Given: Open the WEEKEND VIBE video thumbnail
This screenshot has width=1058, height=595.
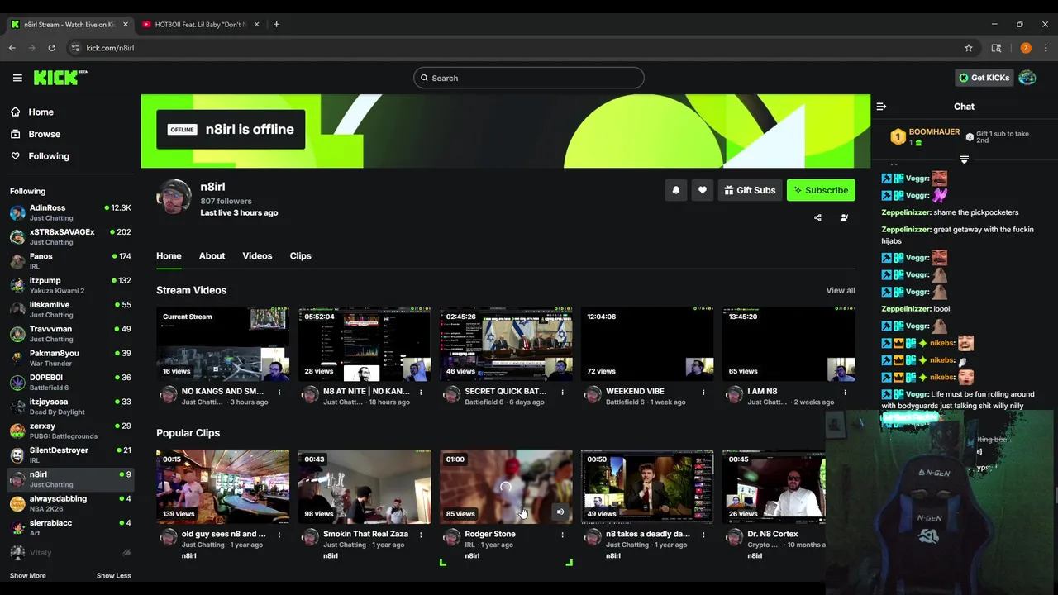Looking at the screenshot, I should (647, 344).
